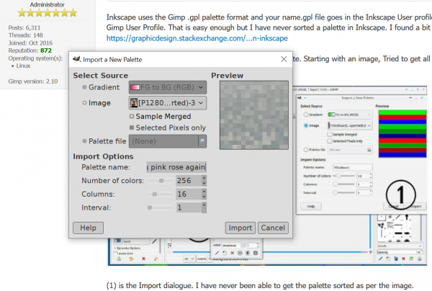
Task: Open the graphicdesign.stackexchange.com link
Action: point(197,38)
